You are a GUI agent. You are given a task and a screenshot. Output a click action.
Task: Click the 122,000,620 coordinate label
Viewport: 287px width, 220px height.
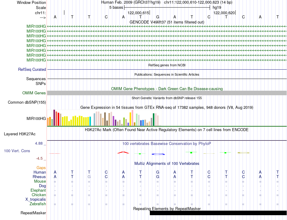coord(224,13)
